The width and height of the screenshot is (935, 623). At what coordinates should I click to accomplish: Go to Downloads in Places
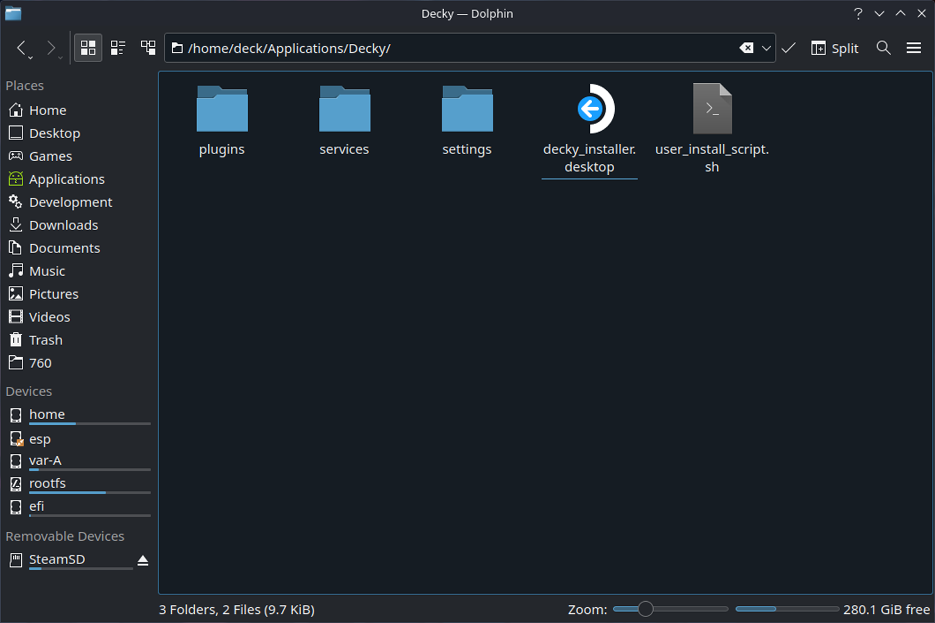(x=63, y=225)
